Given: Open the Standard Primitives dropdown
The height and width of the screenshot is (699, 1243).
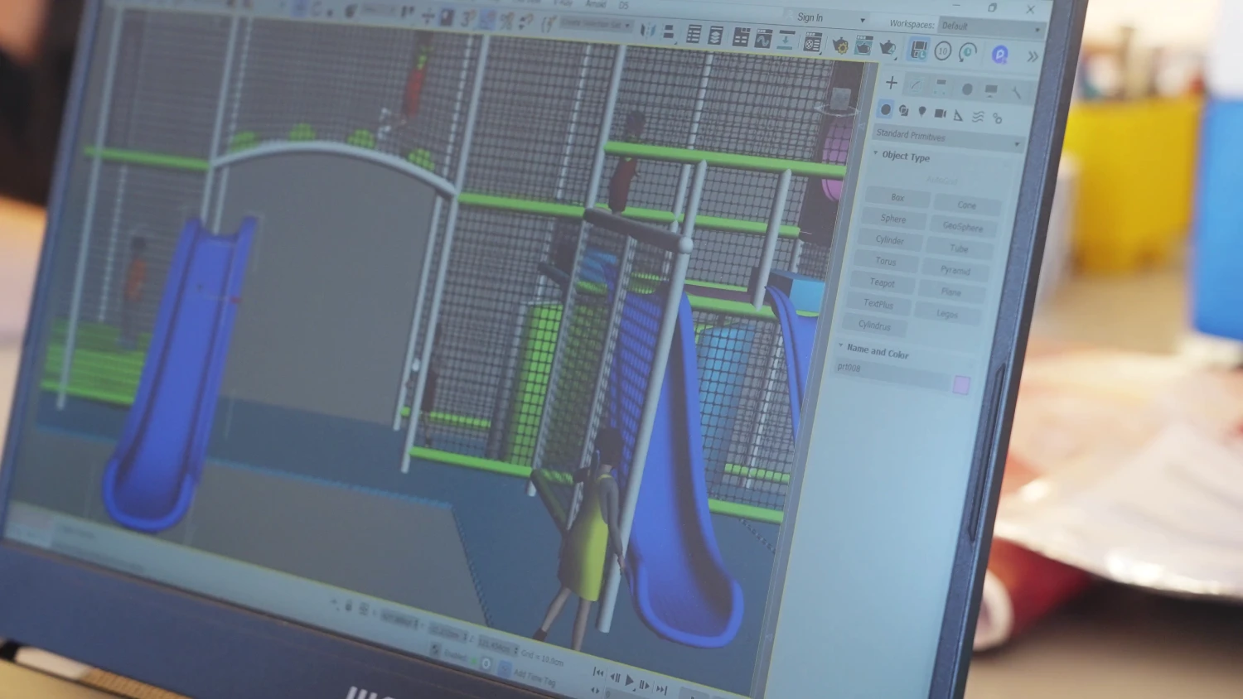Looking at the screenshot, I should point(948,138).
